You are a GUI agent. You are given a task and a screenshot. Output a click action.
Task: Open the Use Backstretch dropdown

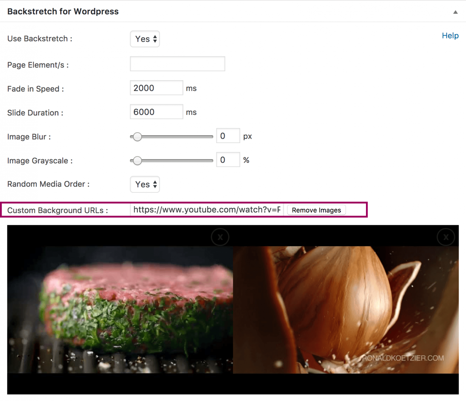(145, 39)
